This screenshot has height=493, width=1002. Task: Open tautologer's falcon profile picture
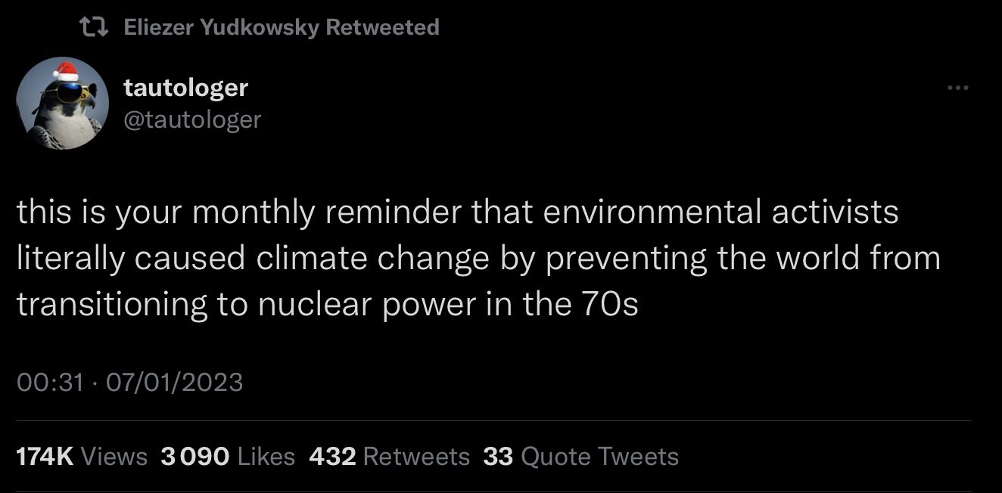pyautogui.click(x=62, y=102)
